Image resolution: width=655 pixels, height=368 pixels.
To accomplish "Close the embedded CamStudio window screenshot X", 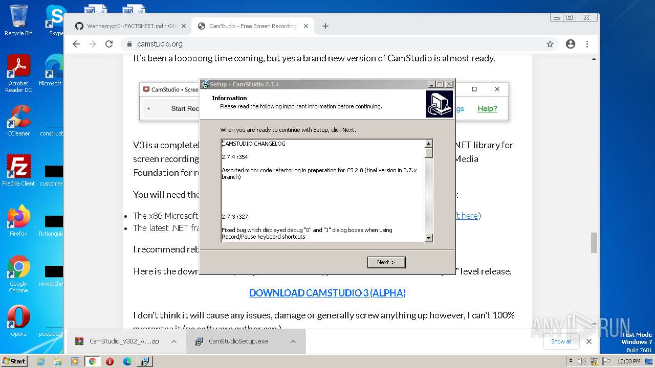I will tap(497, 89).
